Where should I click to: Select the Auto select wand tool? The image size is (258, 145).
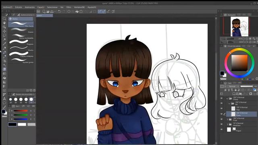(x=4, y=39)
